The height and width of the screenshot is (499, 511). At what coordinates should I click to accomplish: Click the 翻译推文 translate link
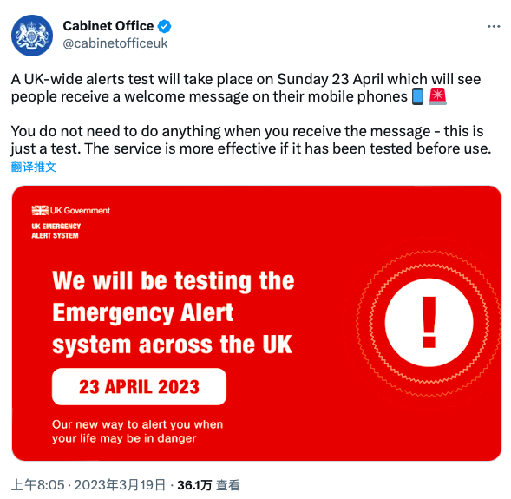point(34,167)
